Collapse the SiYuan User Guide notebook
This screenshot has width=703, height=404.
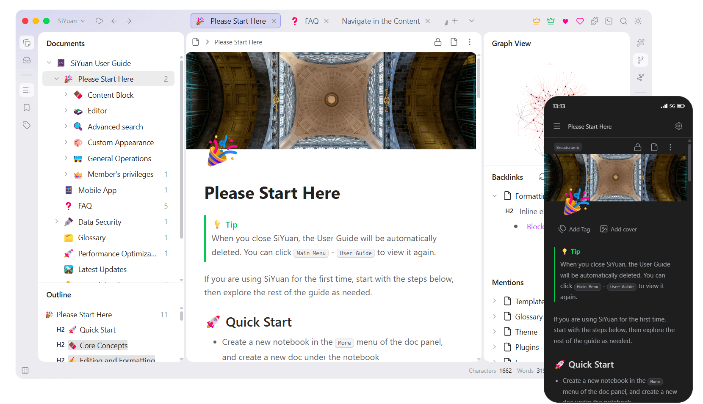49,63
